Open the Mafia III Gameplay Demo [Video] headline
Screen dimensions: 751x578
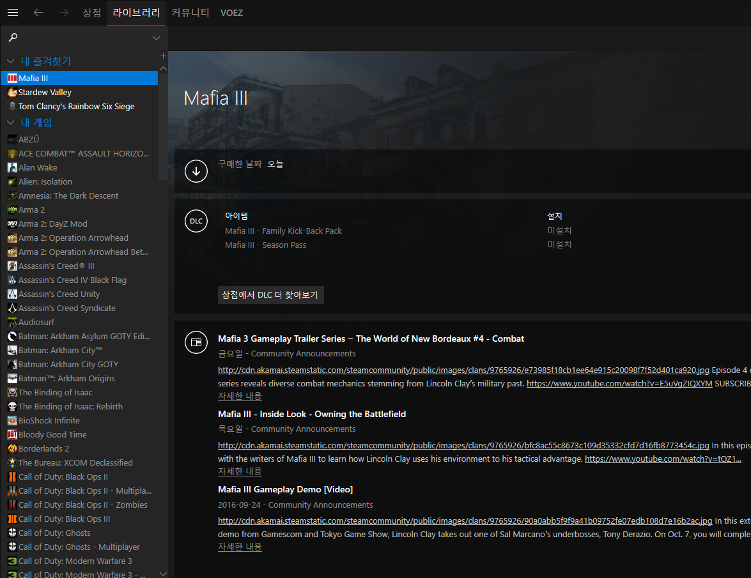[x=286, y=489]
